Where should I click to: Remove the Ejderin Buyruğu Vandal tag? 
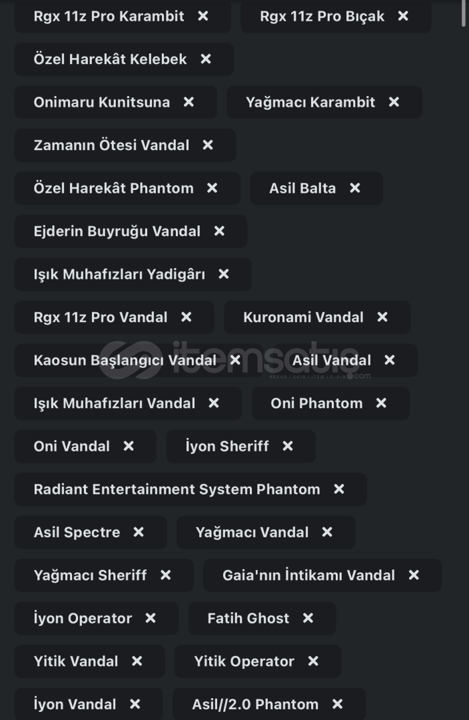tap(219, 231)
